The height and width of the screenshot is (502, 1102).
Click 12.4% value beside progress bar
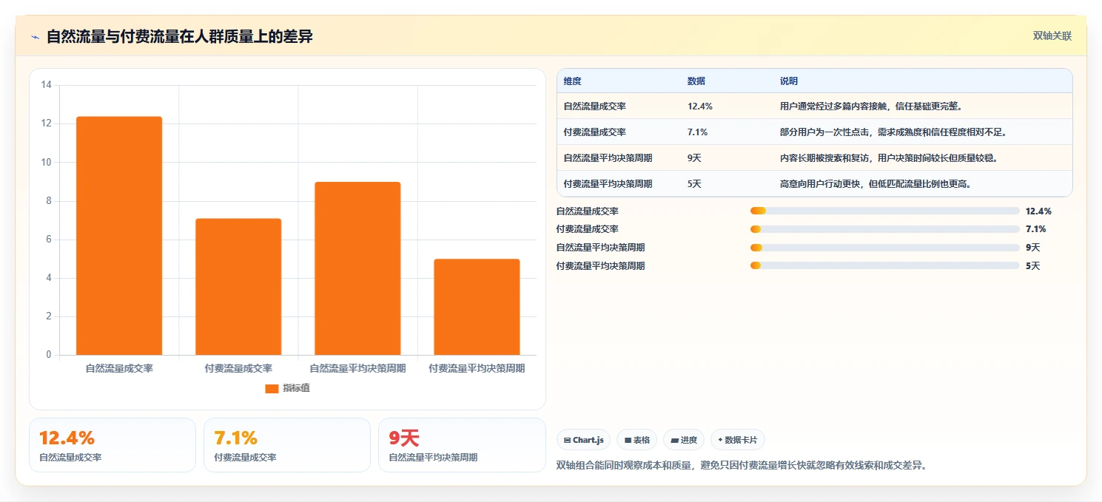[1038, 211]
